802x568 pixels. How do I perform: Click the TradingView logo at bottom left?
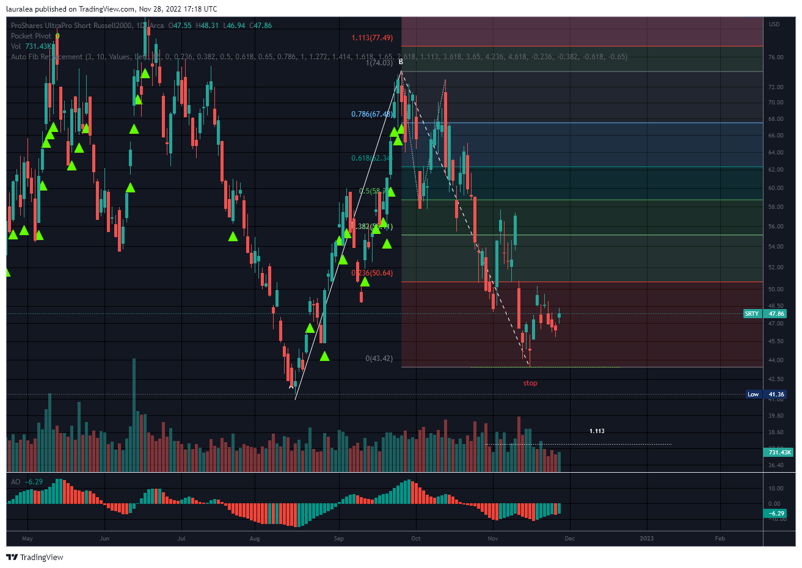(34, 557)
